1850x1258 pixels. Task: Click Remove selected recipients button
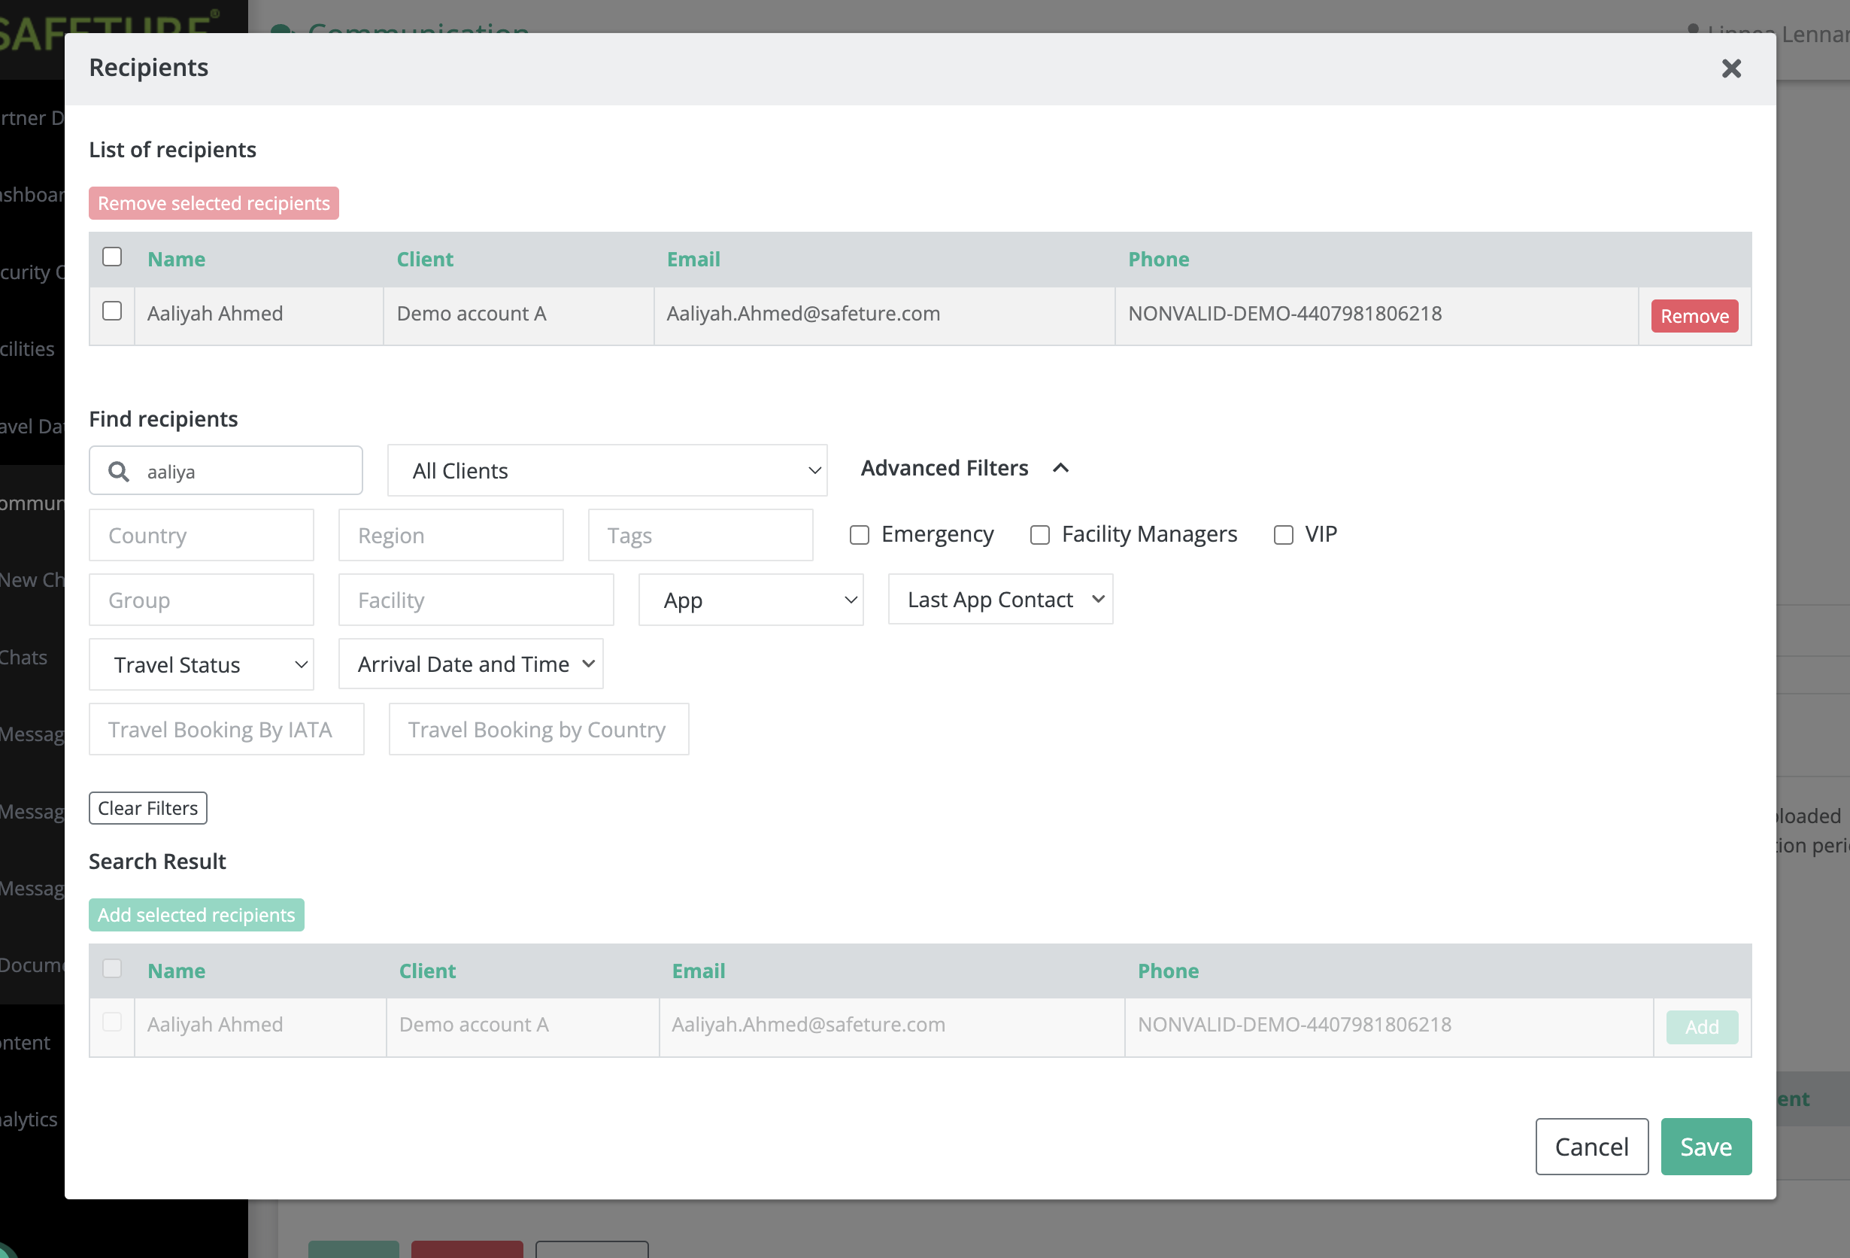214,203
